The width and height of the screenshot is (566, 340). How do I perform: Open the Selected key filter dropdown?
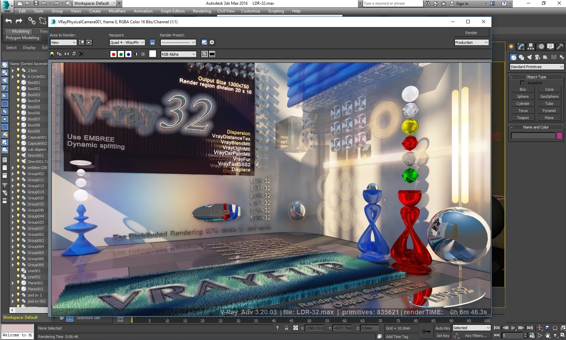click(471, 328)
